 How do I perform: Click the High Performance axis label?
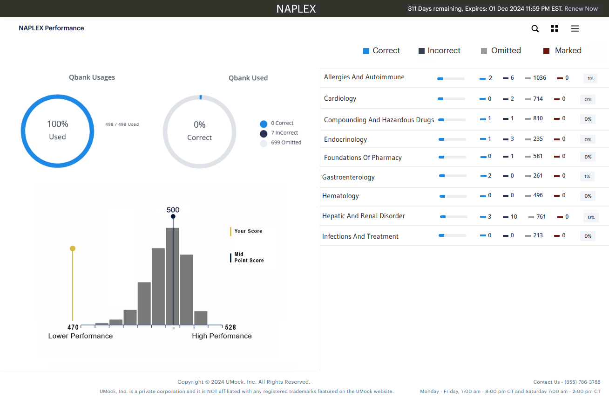point(222,336)
